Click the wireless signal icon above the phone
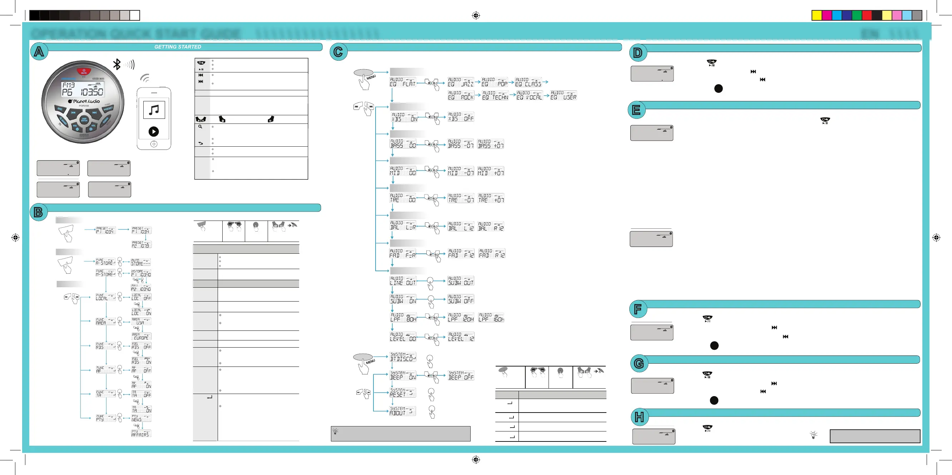This screenshot has width=952, height=475. coord(145,78)
